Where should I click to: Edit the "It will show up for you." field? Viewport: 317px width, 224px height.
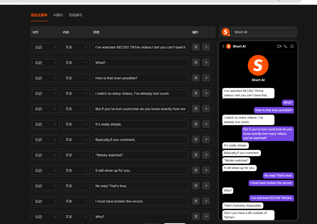pos(141,171)
